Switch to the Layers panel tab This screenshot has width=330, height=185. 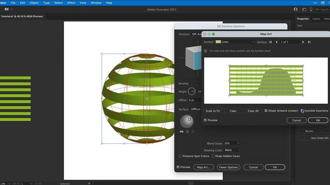(316, 18)
